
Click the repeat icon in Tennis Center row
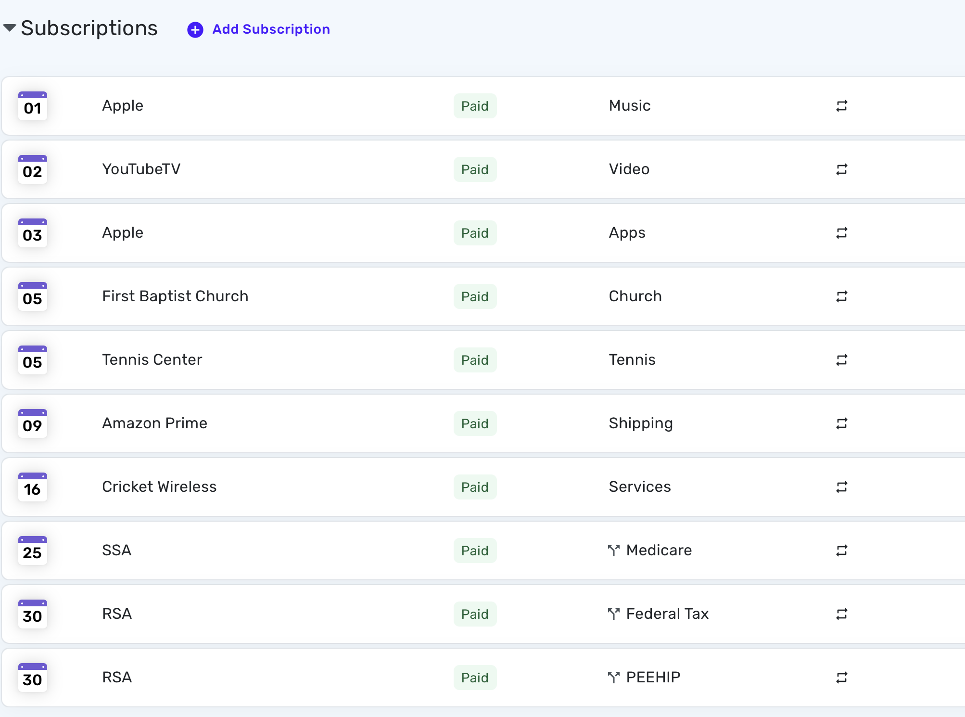pyautogui.click(x=842, y=360)
